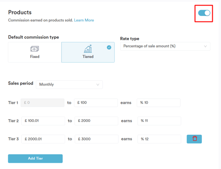
Task: Select the Tiered commission type
Action: coord(88,52)
